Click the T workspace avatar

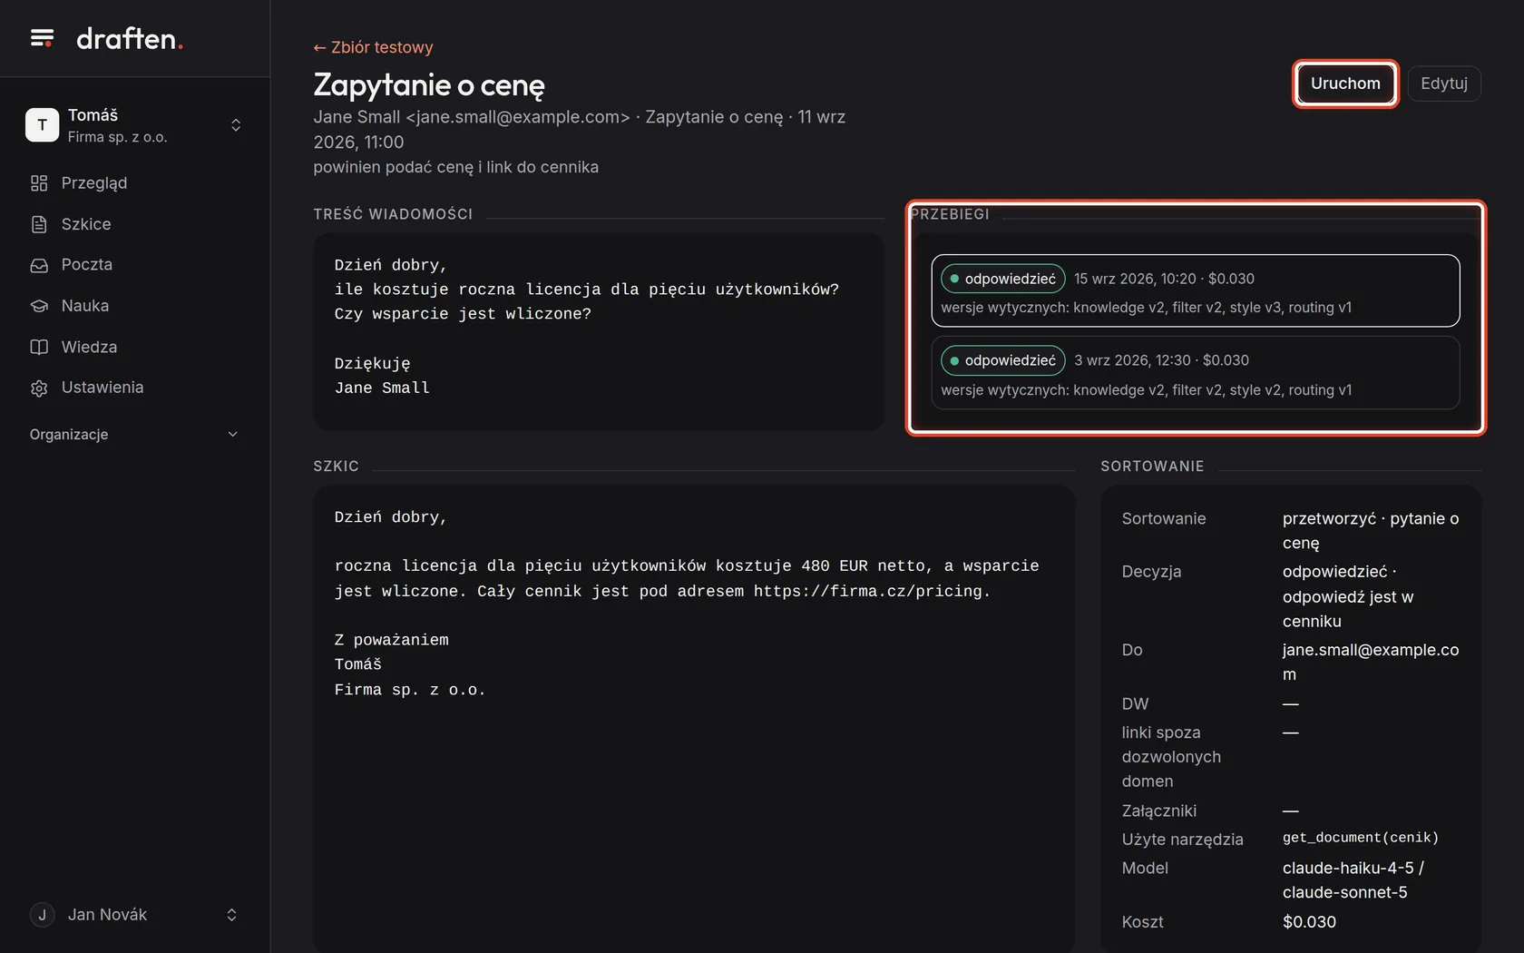[x=42, y=125]
